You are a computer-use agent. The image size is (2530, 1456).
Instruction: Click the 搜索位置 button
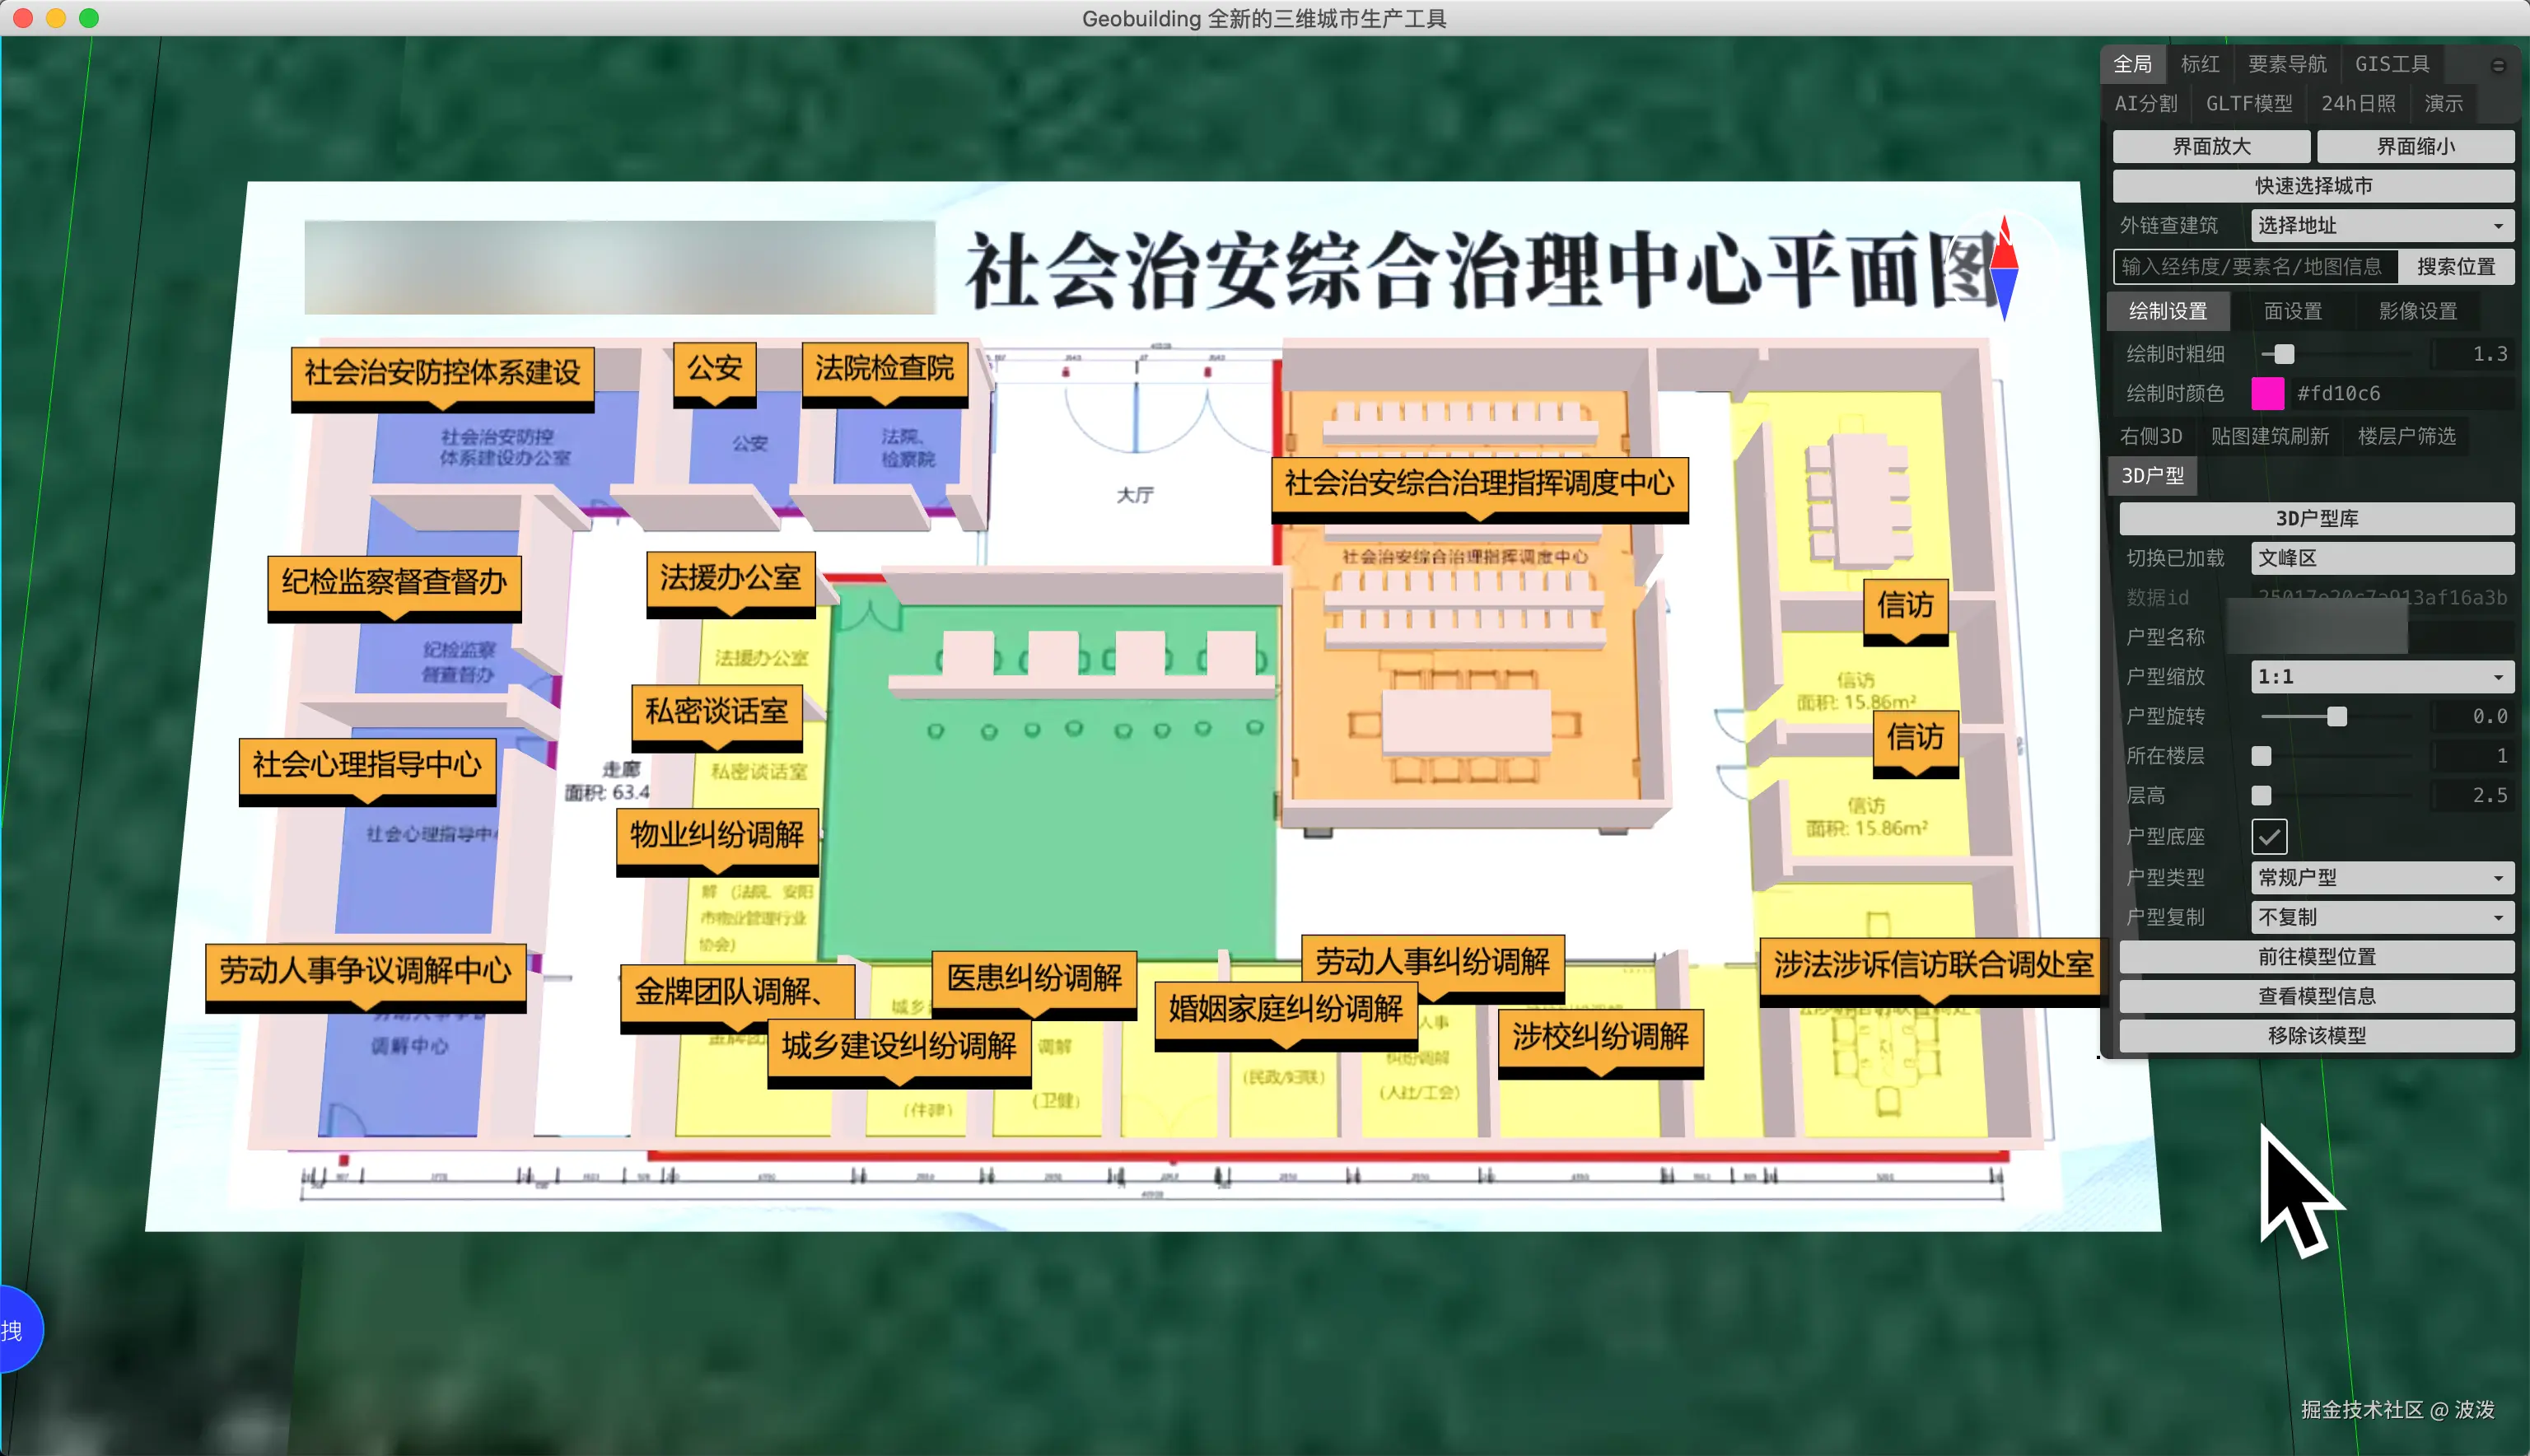pos(2455,267)
